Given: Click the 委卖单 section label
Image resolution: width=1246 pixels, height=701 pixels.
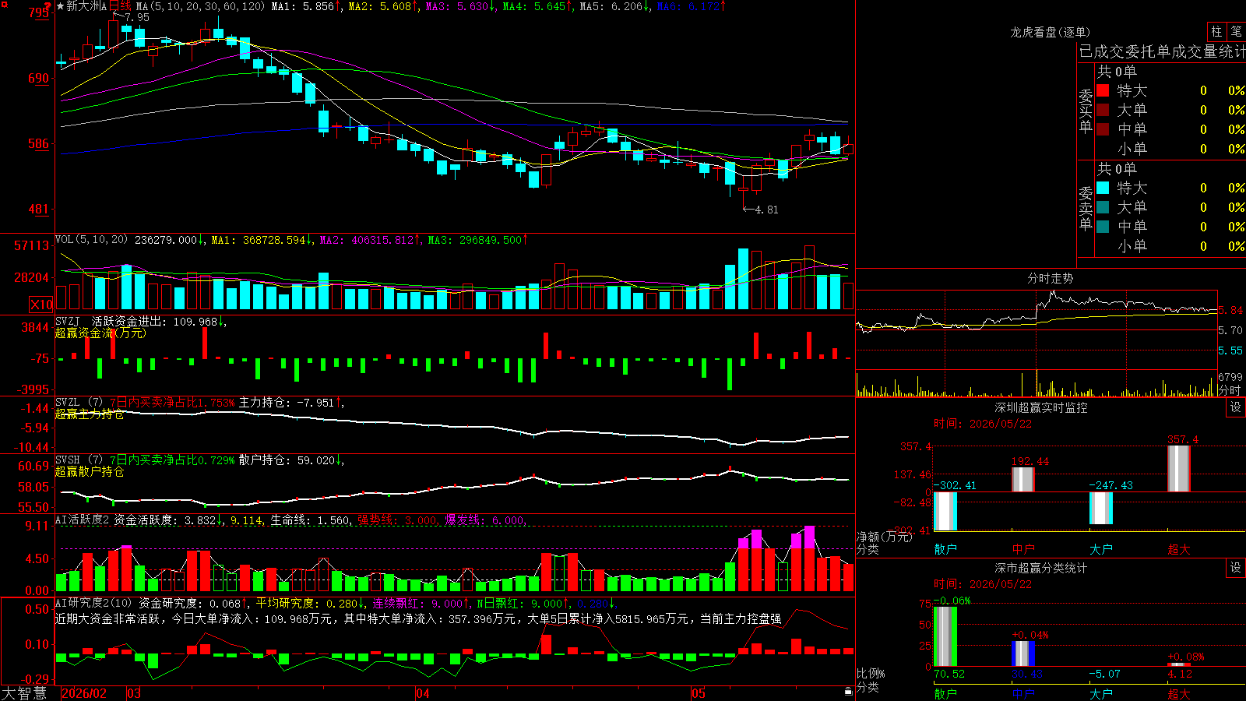Looking at the screenshot, I should (1086, 208).
